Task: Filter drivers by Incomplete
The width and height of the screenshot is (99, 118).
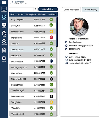Action: (31, 14)
